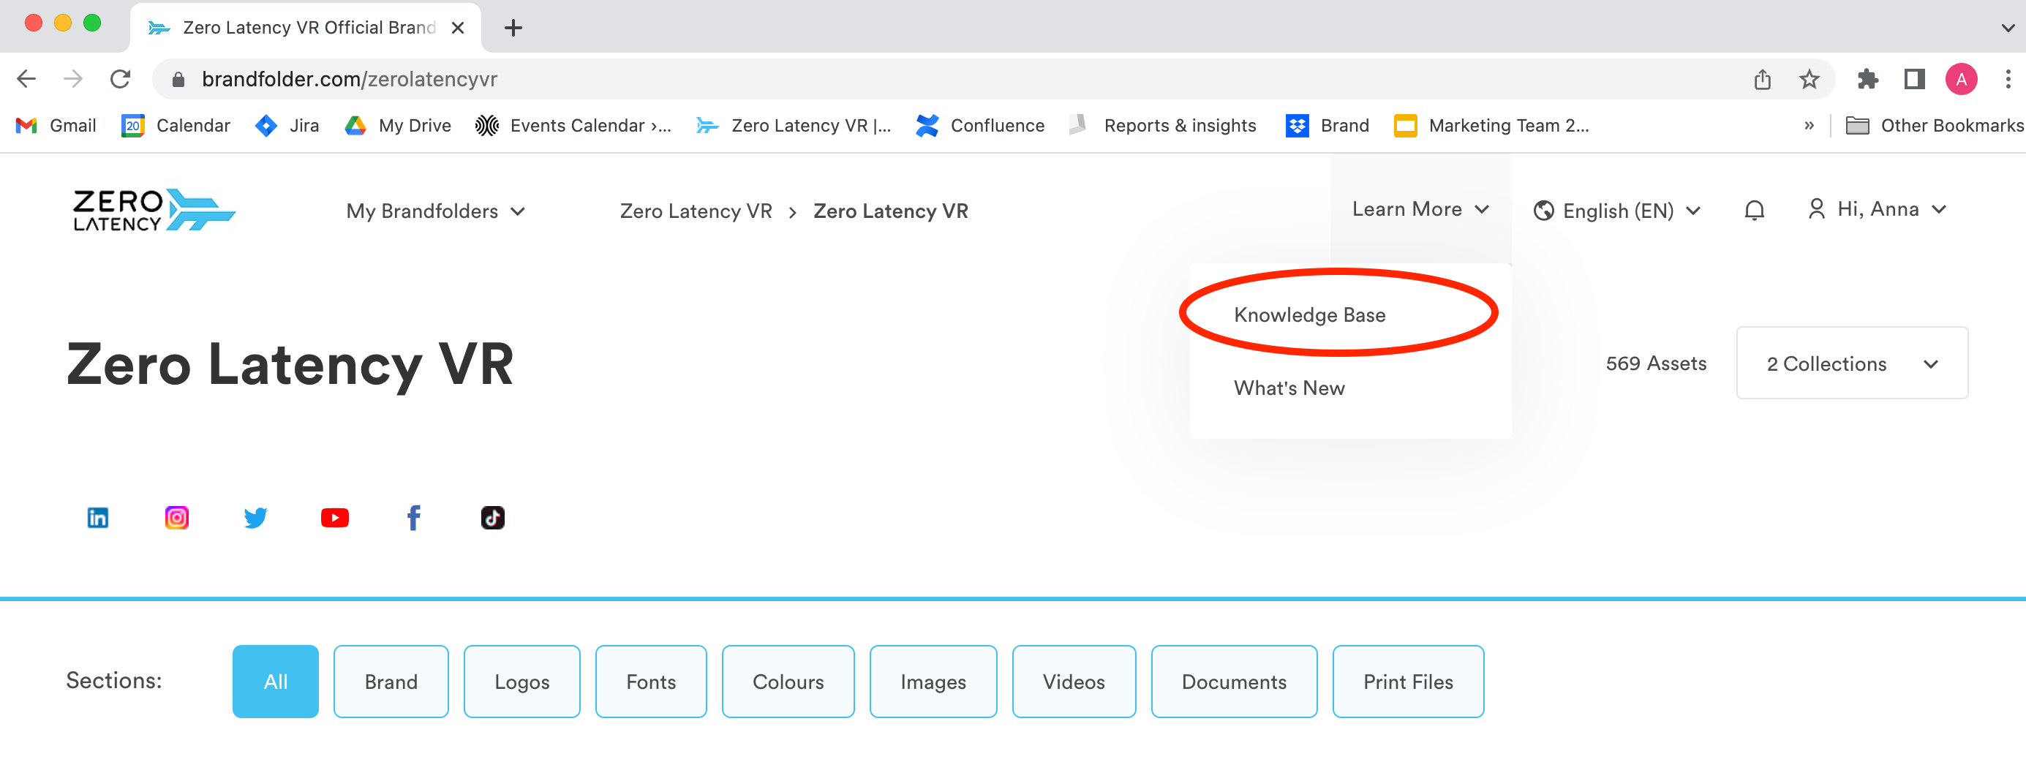Open the LinkedIn social icon
The image size is (2026, 762).
click(x=97, y=518)
